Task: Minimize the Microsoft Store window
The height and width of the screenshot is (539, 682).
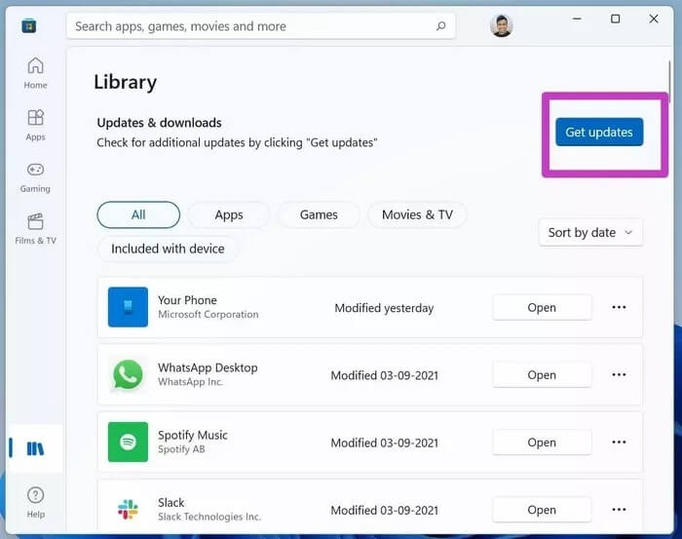Action: [x=577, y=19]
